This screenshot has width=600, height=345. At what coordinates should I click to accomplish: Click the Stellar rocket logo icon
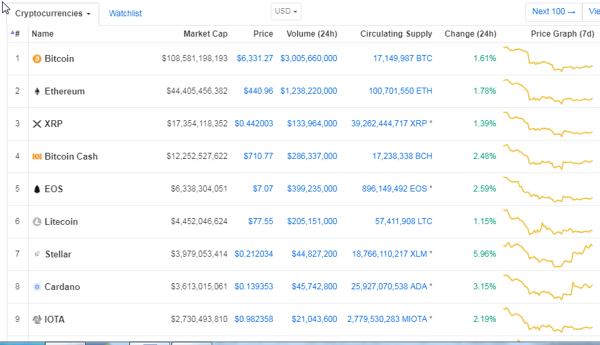(37, 254)
